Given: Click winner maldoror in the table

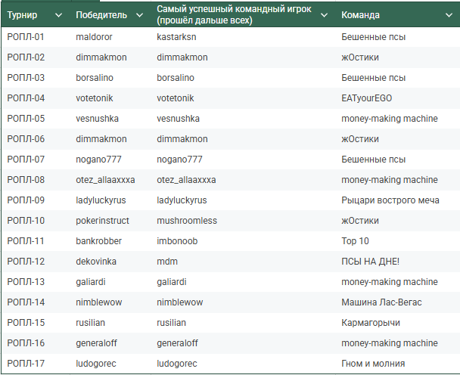Looking at the screenshot, I should pyautogui.click(x=94, y=37).
